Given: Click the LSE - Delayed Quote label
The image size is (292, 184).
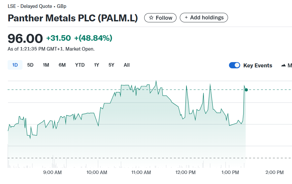Looking at the screenshot, I should [x=30, y=6].
